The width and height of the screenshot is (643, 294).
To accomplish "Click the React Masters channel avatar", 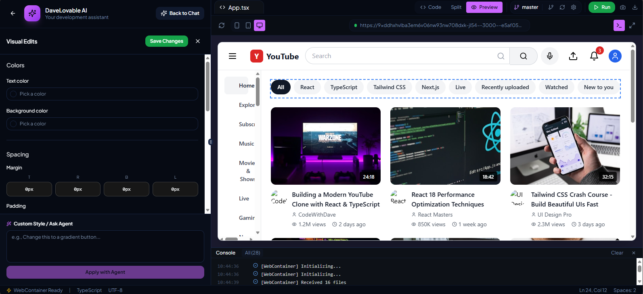I will 398,198.
